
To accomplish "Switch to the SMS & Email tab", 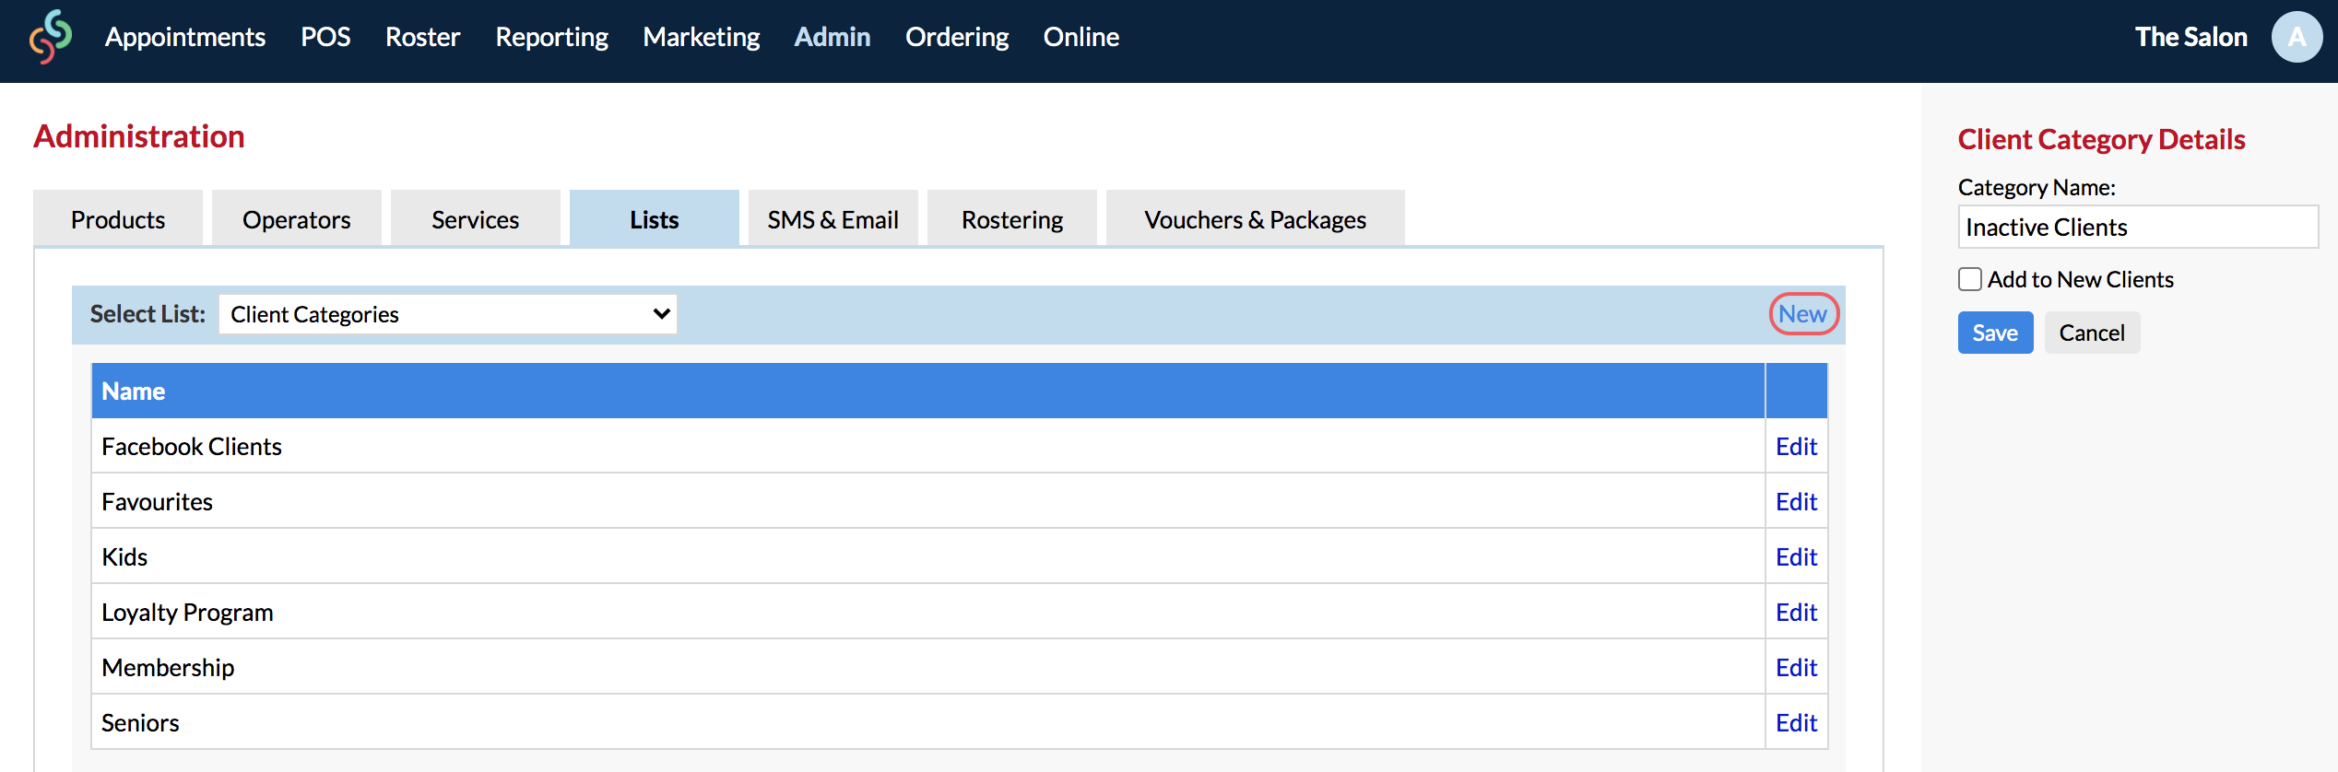I will (833, 218).
